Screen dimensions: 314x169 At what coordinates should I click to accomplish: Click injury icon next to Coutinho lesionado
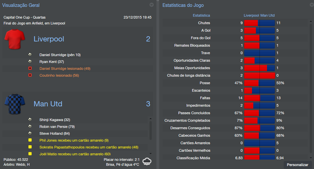click(x=30, y=75)
